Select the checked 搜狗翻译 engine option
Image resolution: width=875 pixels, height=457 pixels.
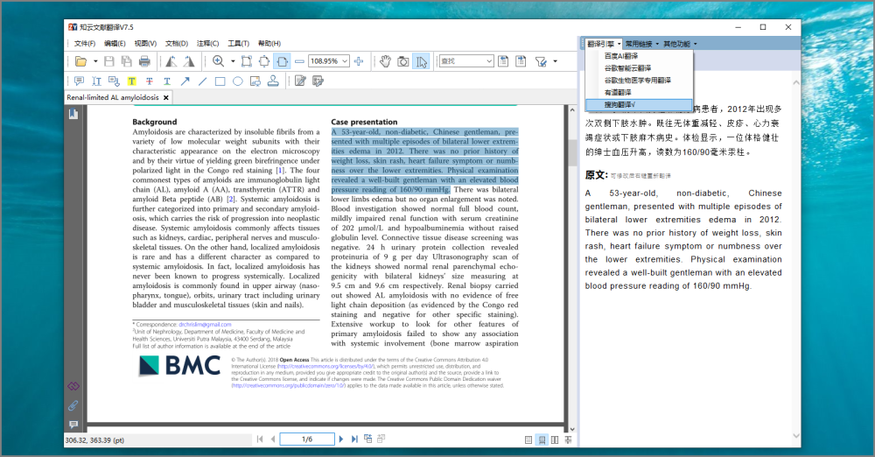pyautogui.click(x=622, y=105)
